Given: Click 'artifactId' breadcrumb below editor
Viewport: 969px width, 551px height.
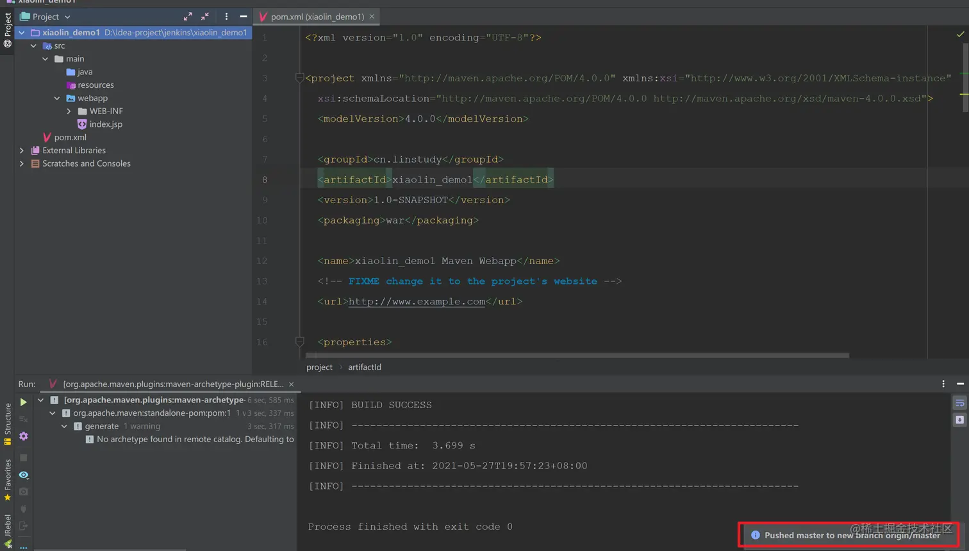Looking at the screenshot, I should pos(365,367).
